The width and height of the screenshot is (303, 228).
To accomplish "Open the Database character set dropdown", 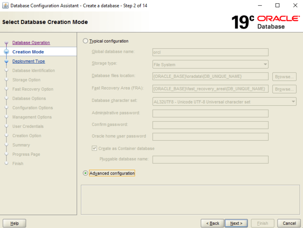I will point(294,102).
